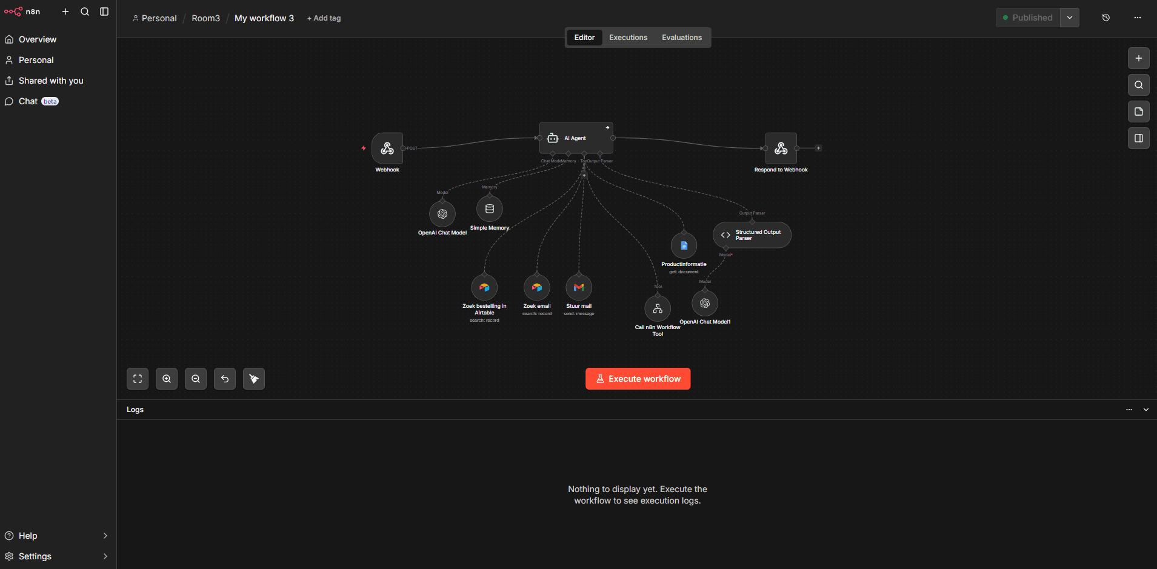This screenshot has height=569, width=1157.
Task: Expand the Settings submenu
Action: click(105, 556)
